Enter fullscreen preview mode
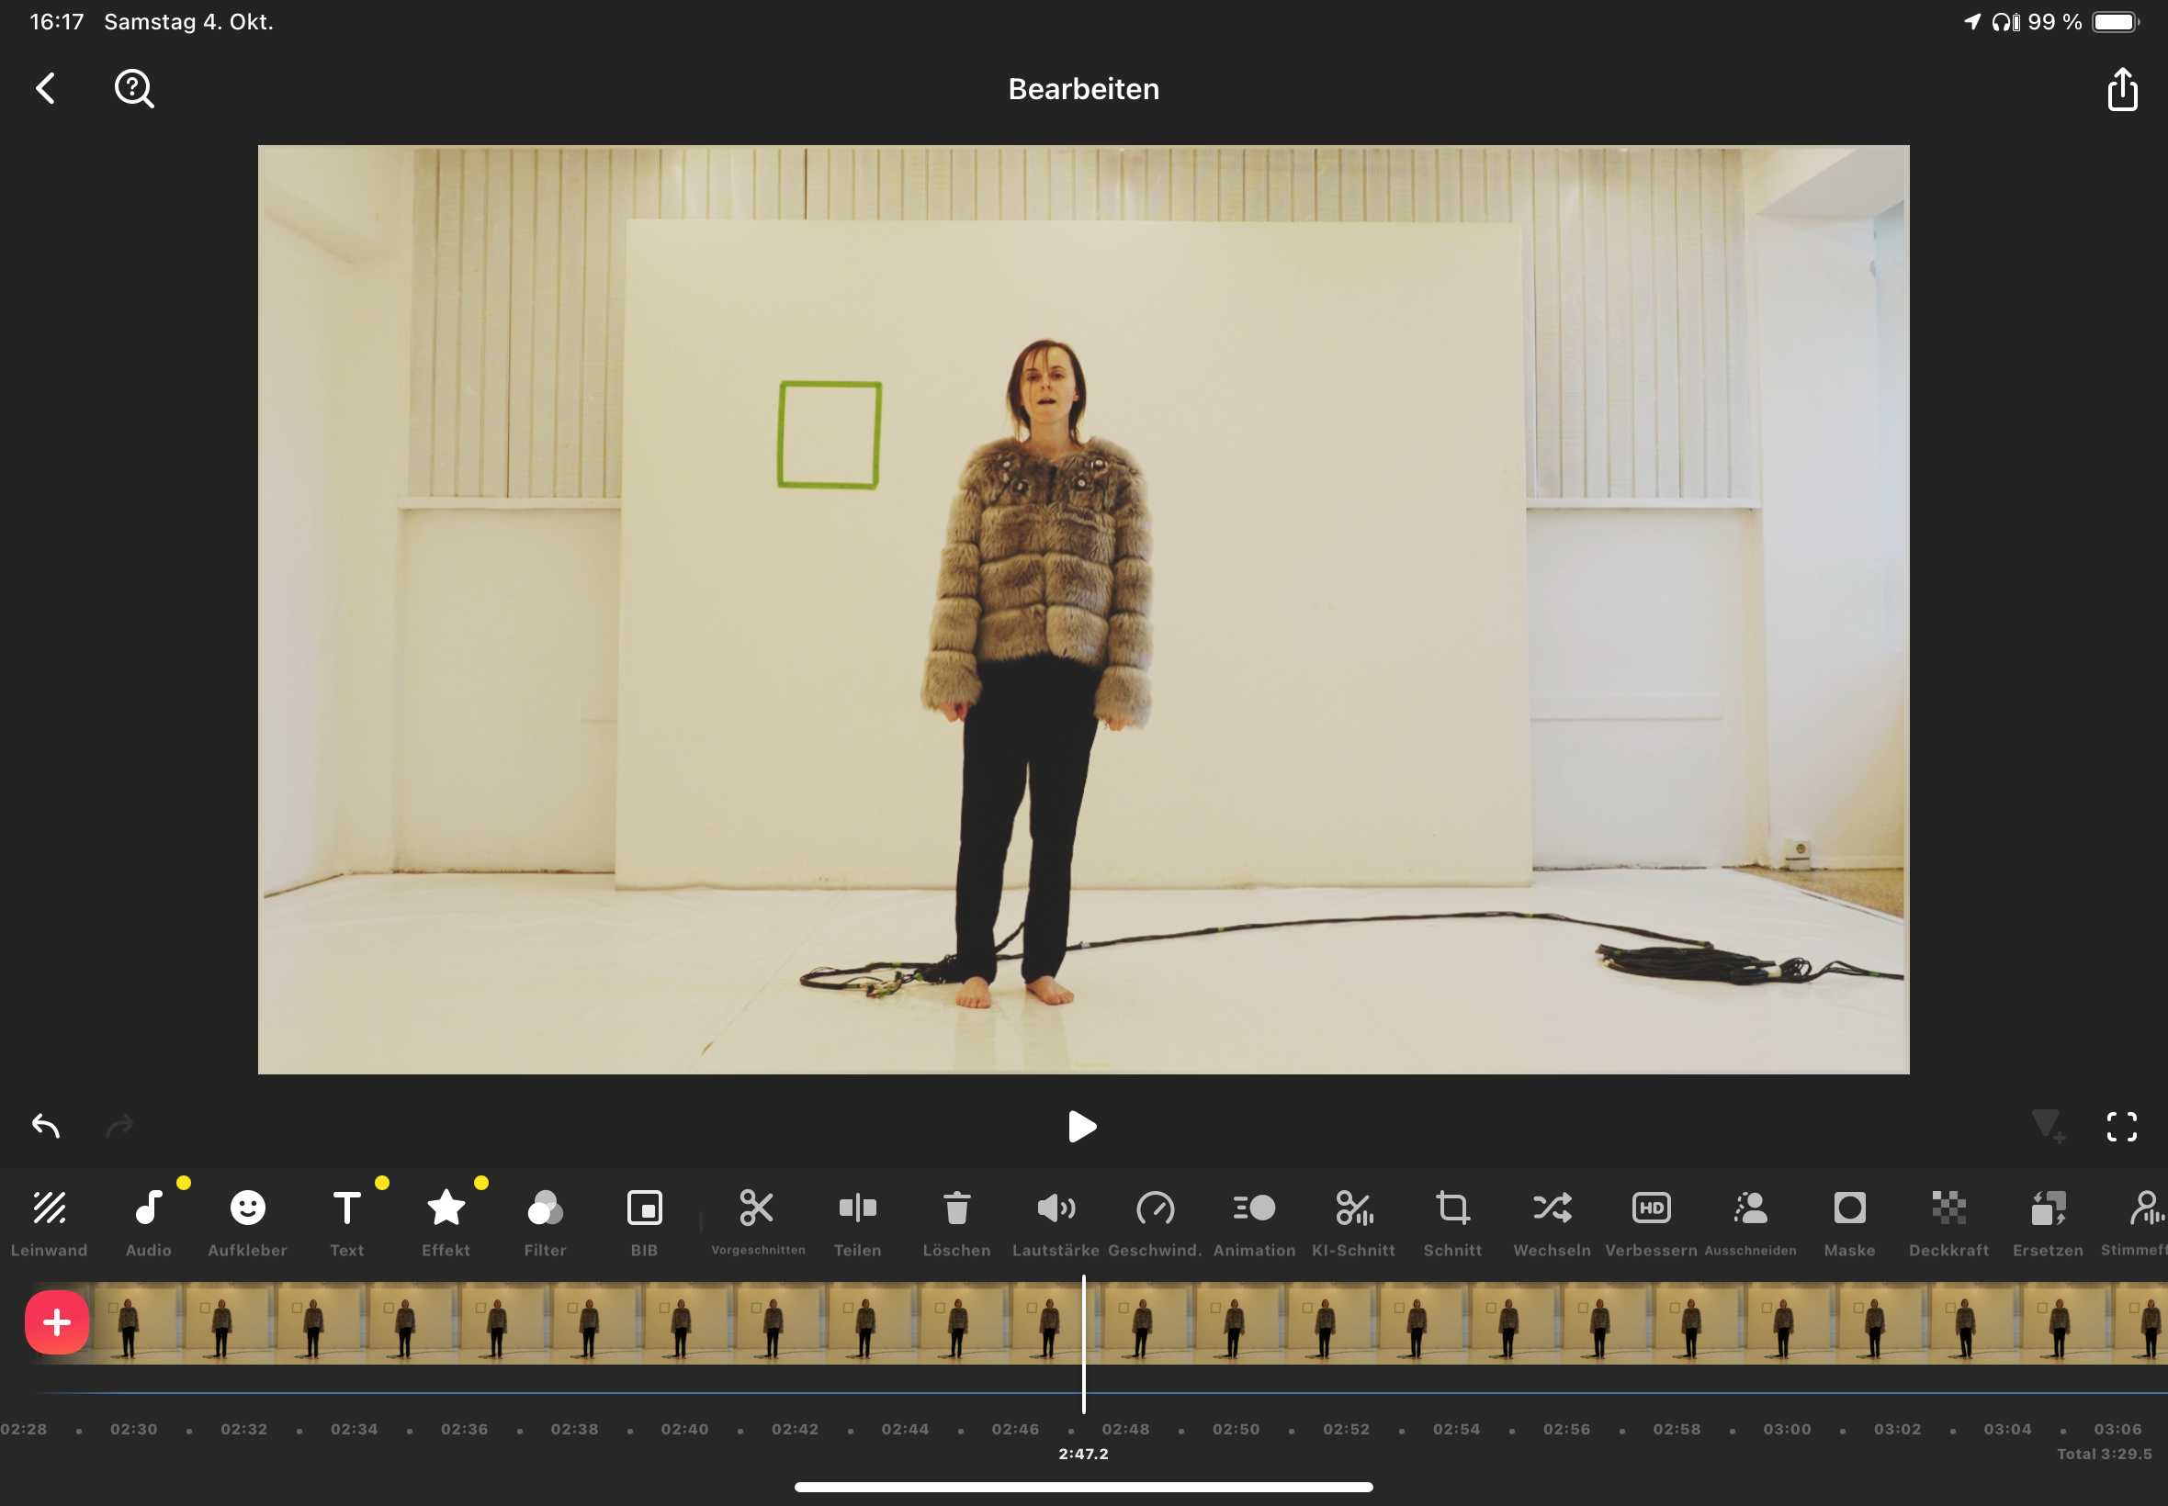The image size is (2168, 1506). [2122, 1126]
